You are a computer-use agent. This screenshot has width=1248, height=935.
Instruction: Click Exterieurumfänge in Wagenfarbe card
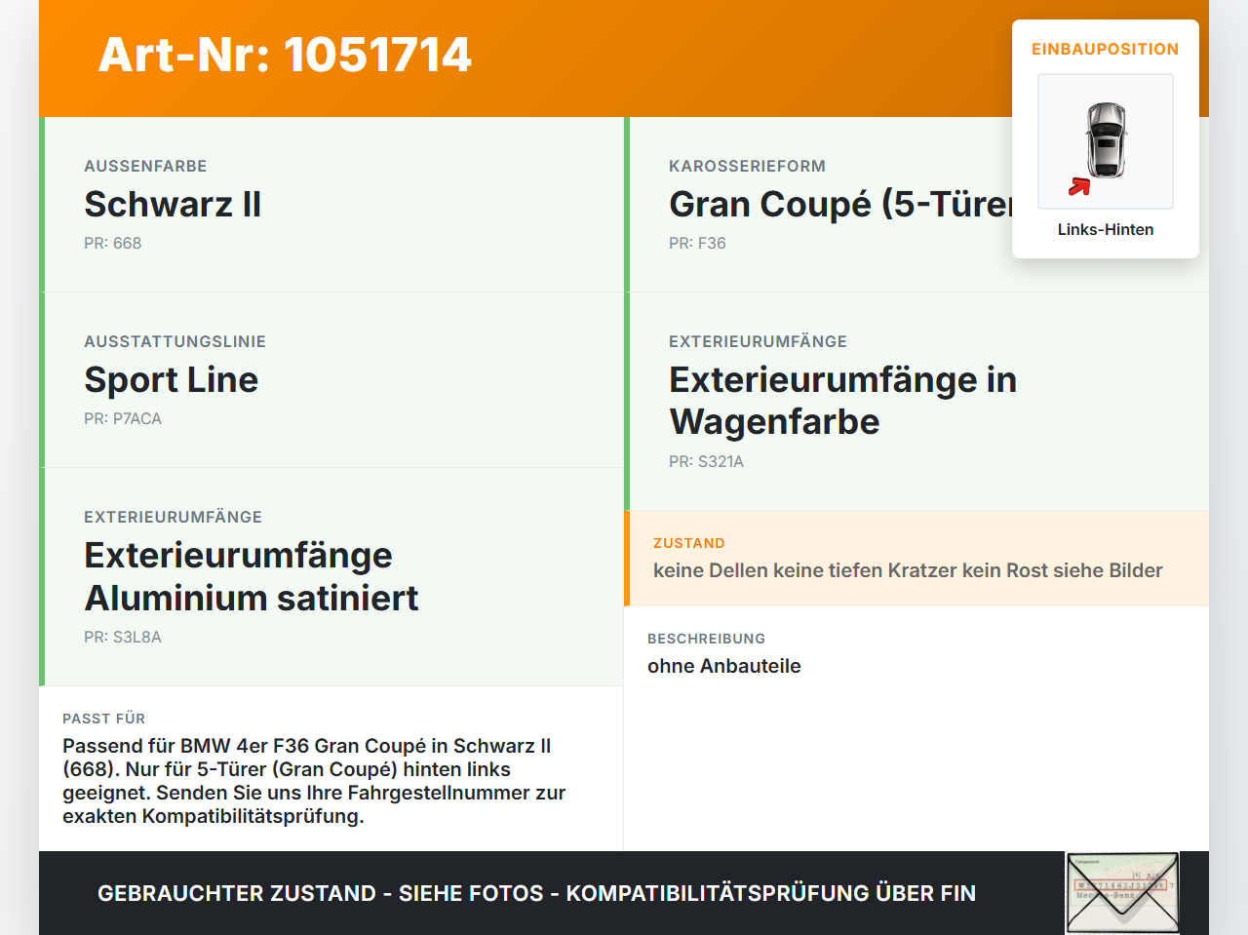916,401
